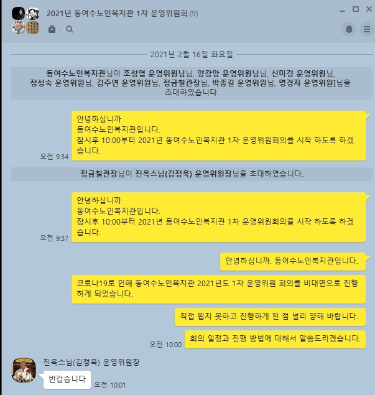The height and width of the screenshot is (395, 375).
Task: Maximize the chat window
Action: 356,9
